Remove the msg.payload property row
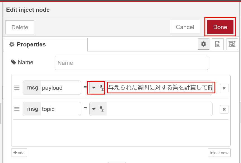 [x=224, y=88]
